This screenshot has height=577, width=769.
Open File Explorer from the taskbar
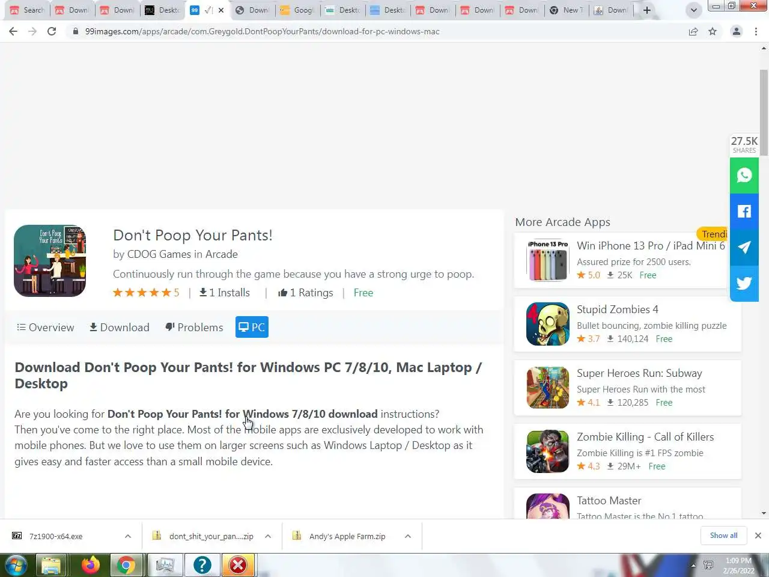[x=52, y=565]
